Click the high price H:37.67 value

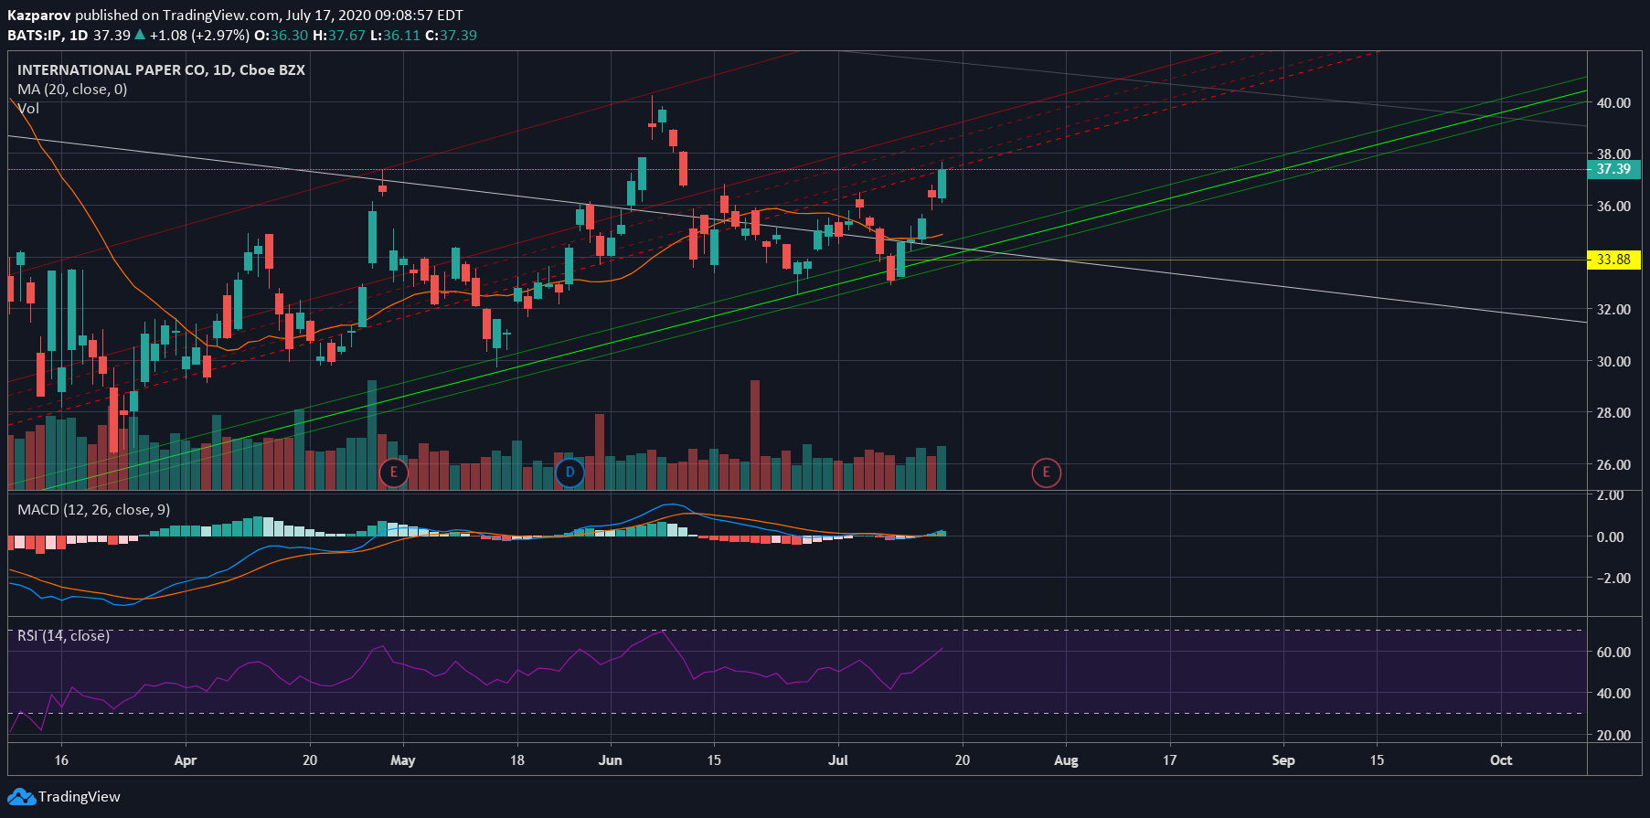coord(339,36)
